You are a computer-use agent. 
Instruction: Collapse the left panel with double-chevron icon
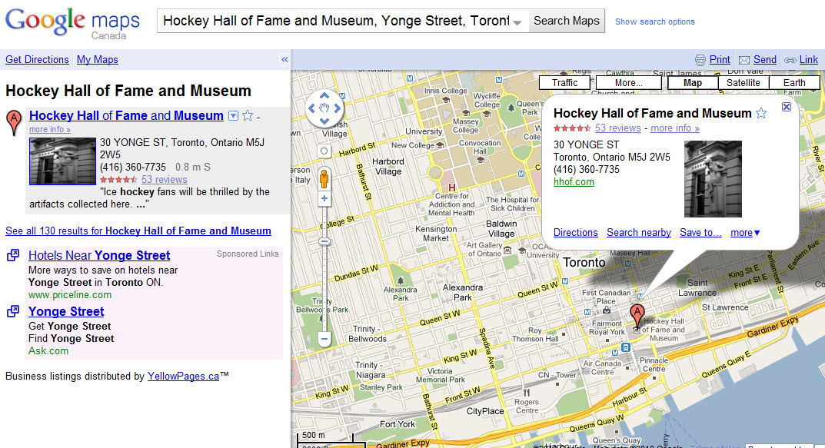[284, 59]
